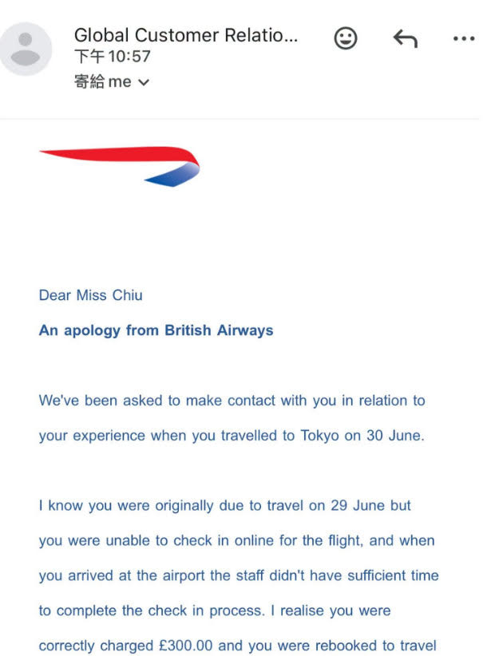This screenshot has height=656, width=483.
Task: Tap the line starting 'you arrived at the airport'
Action: pos(239,575)
